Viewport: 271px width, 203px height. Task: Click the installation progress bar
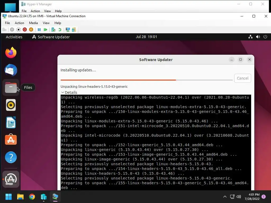(x=146, y=80)
